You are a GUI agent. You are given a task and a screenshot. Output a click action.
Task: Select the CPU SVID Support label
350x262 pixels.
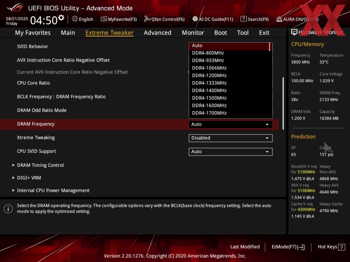36,151
